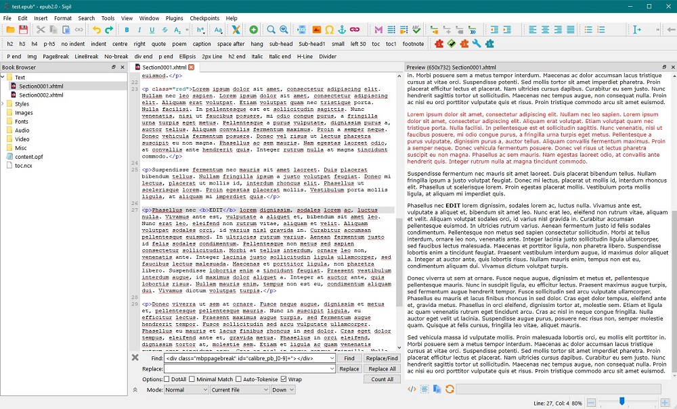Open the Mode Normal dropdown

pyautogui.click(x=186, y=389)
